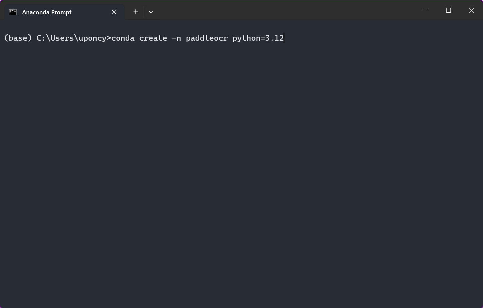Click the -n flag in the command
This screenshot has height=308, width=483.
pyautogui.click(x=177, y=38)
